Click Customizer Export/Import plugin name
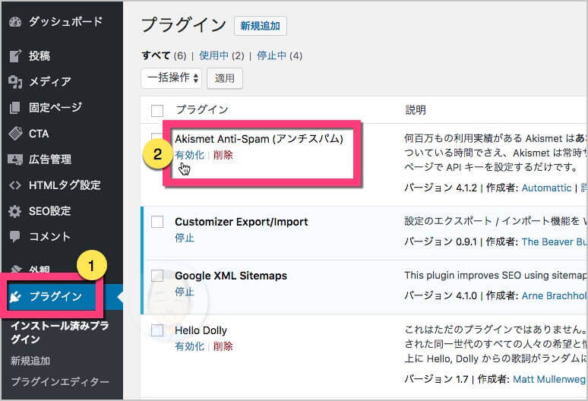This screenshot has height=401, width=588. pos(241,222)
